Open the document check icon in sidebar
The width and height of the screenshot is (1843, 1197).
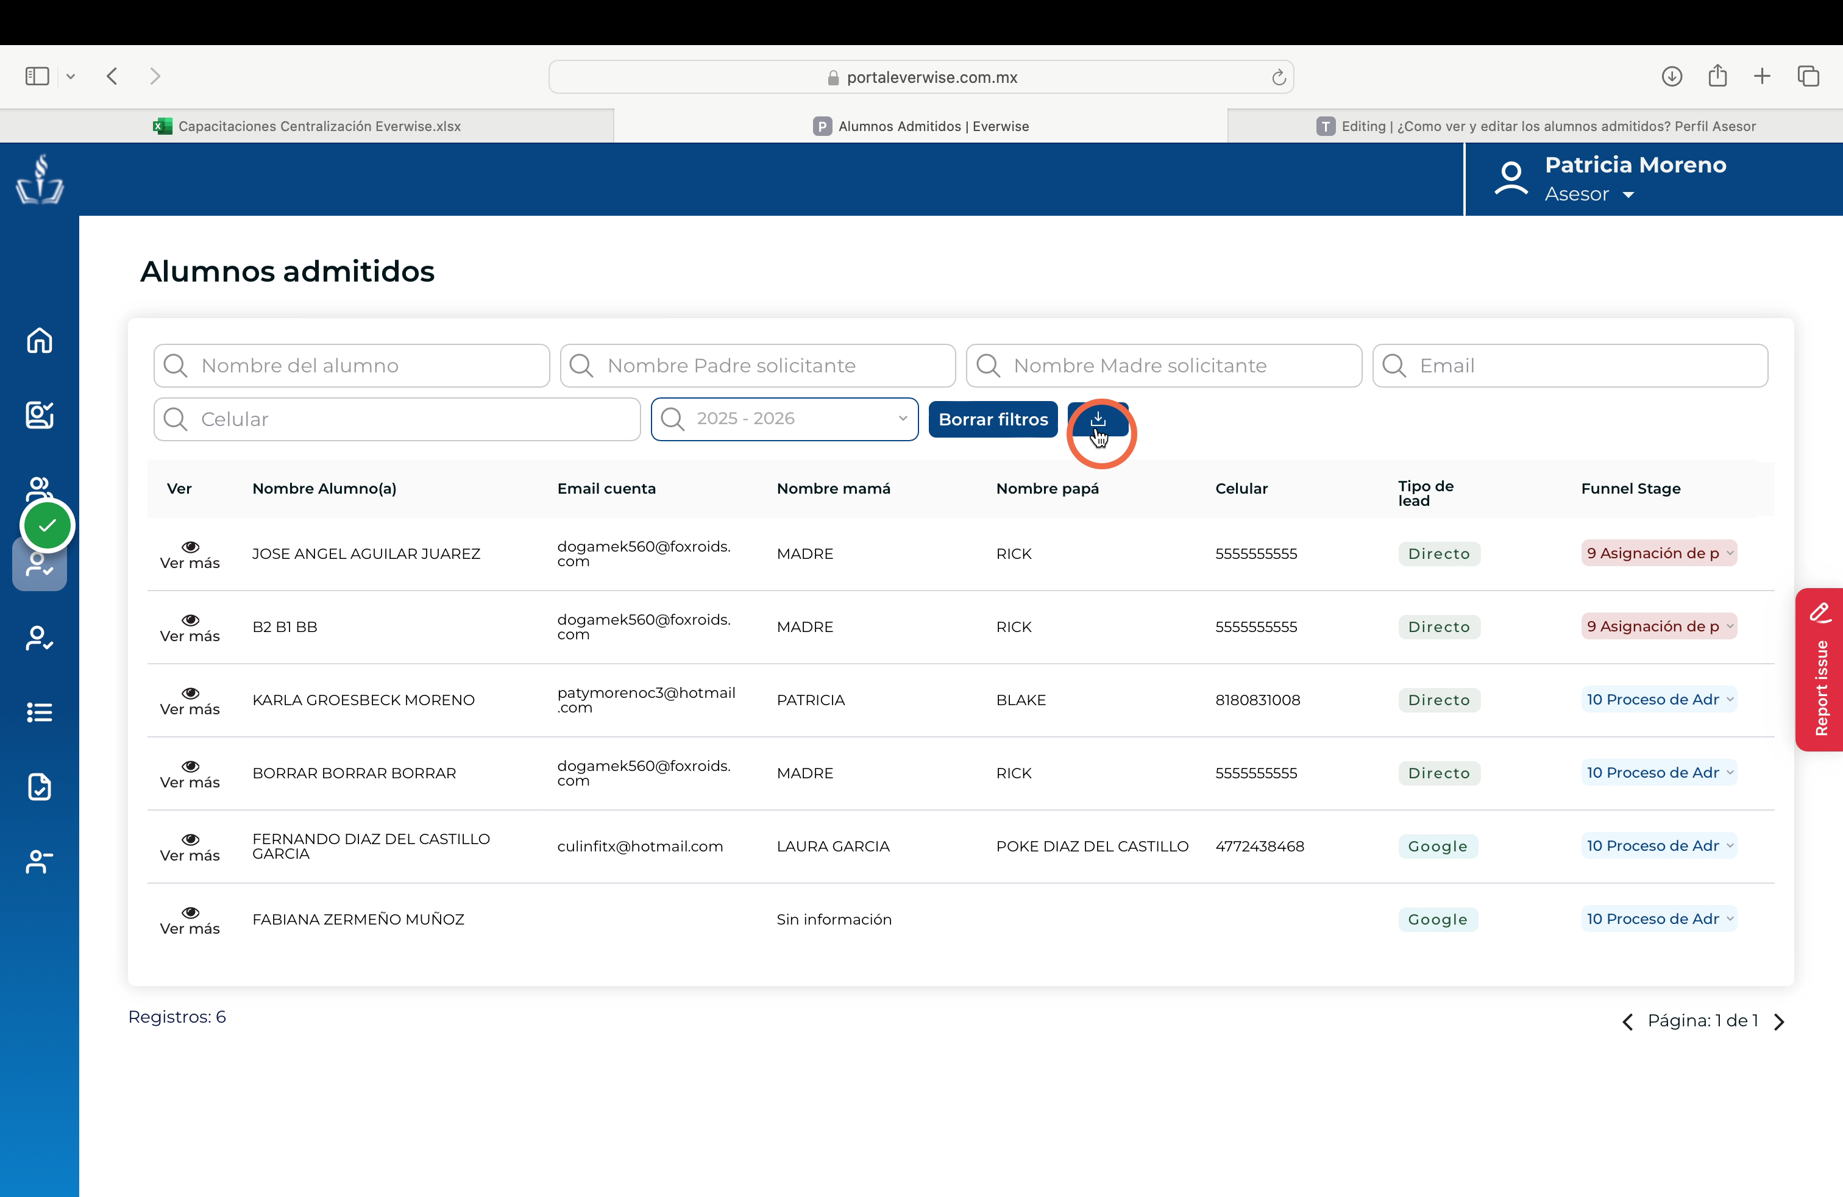(40, 787)
